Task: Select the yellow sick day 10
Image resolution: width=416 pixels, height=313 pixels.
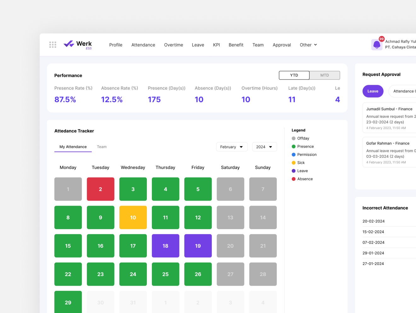Action: (x=133, y=217)
